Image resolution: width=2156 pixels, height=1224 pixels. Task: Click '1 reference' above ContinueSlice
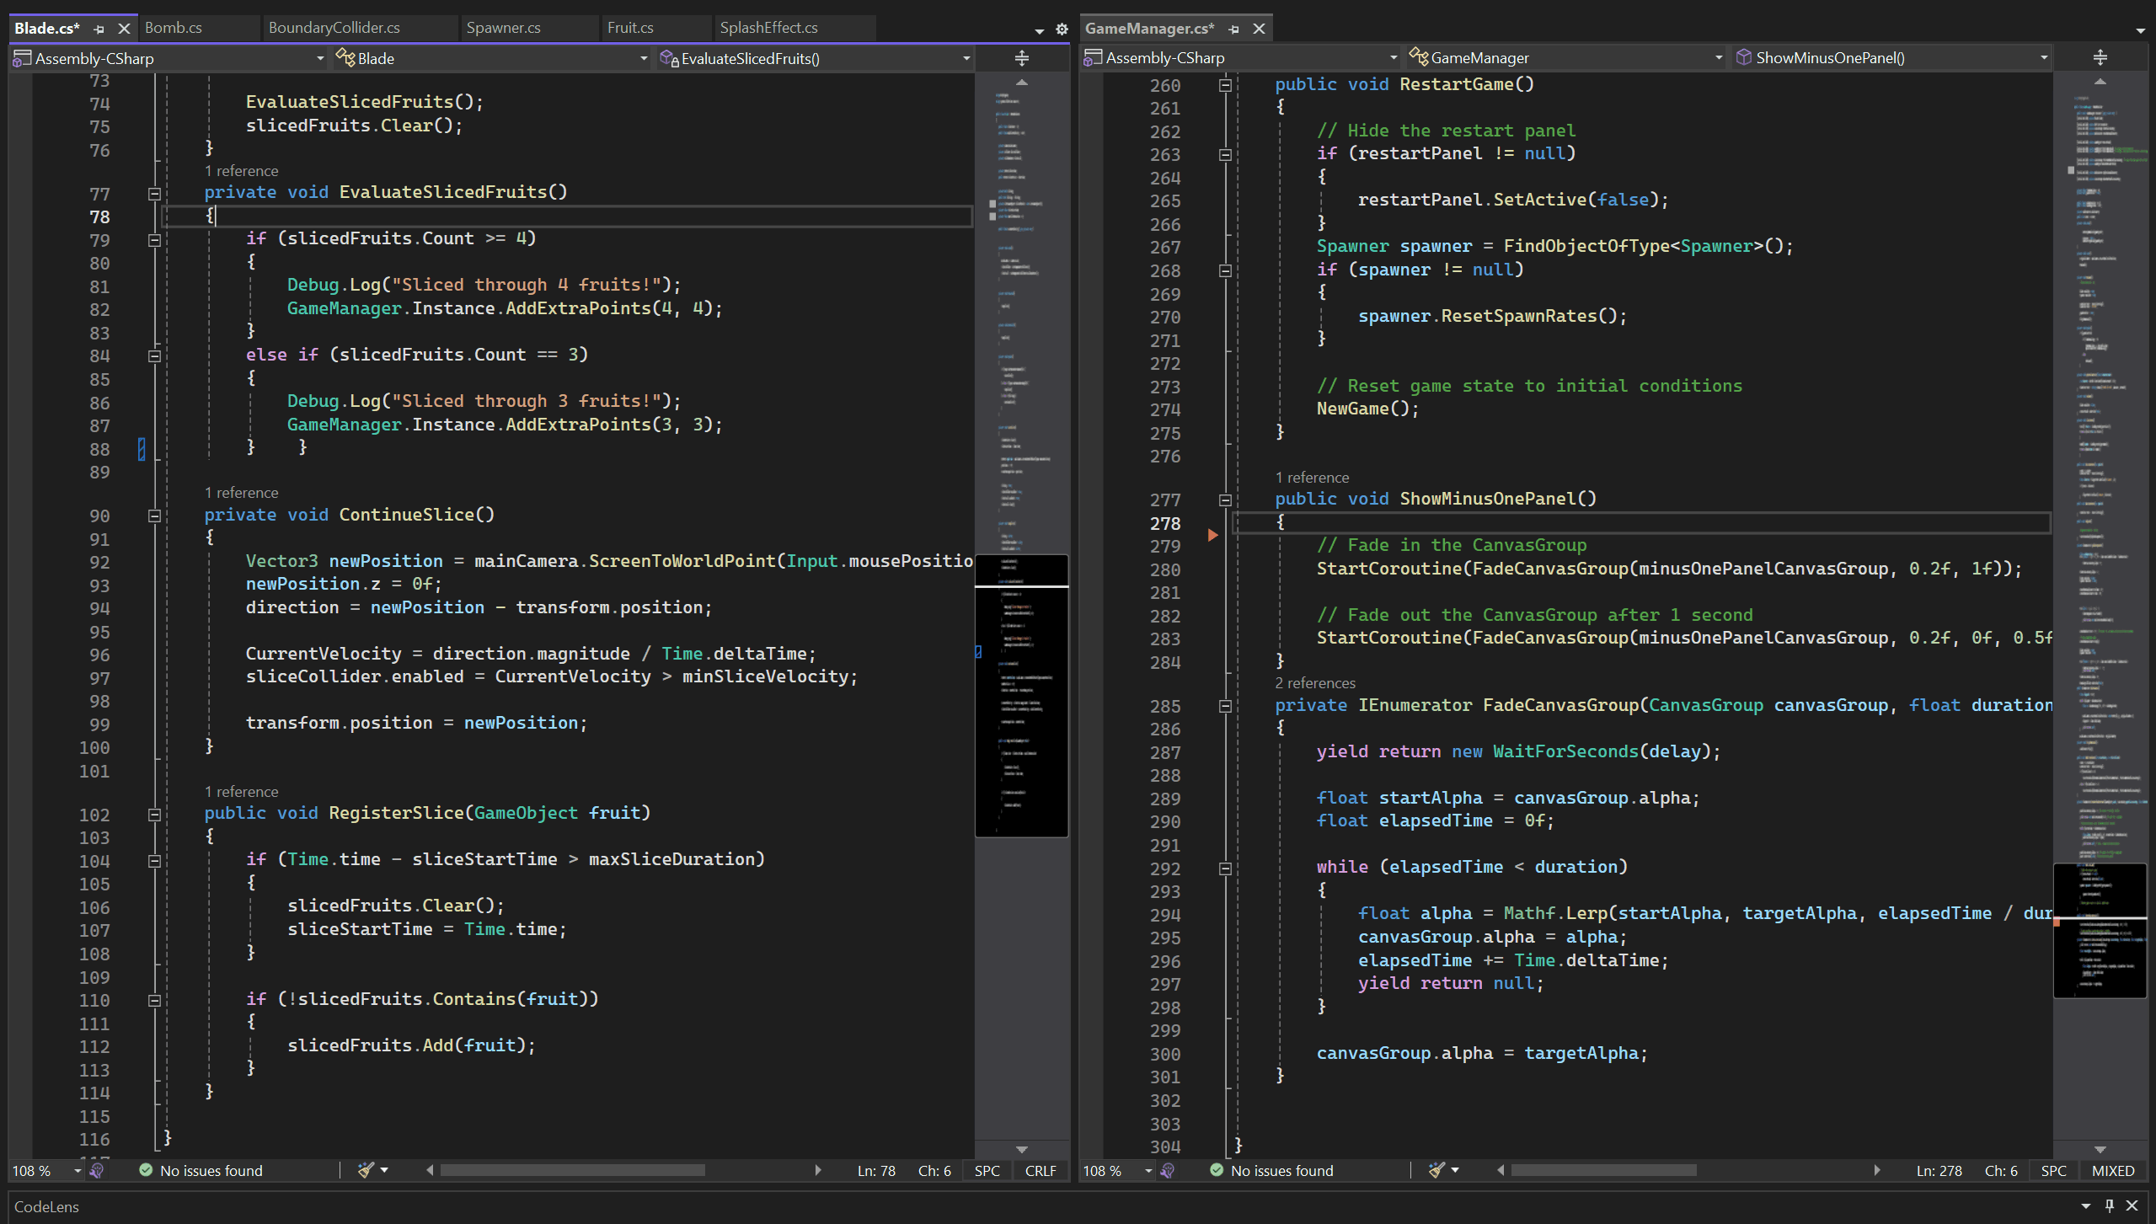241,493
